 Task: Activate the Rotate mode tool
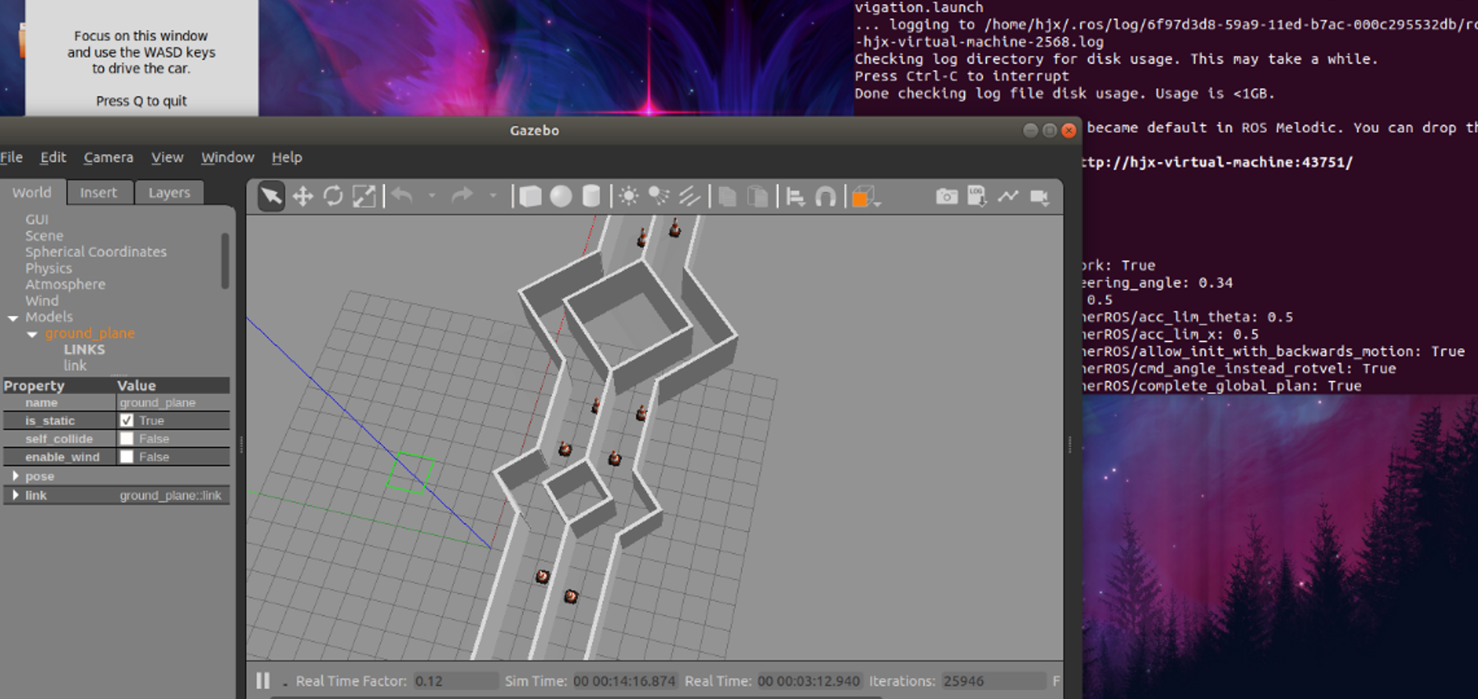pos(333,196)
